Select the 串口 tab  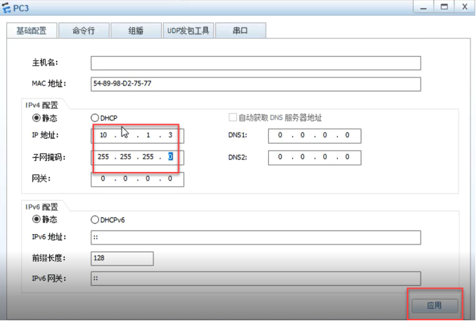240,31
